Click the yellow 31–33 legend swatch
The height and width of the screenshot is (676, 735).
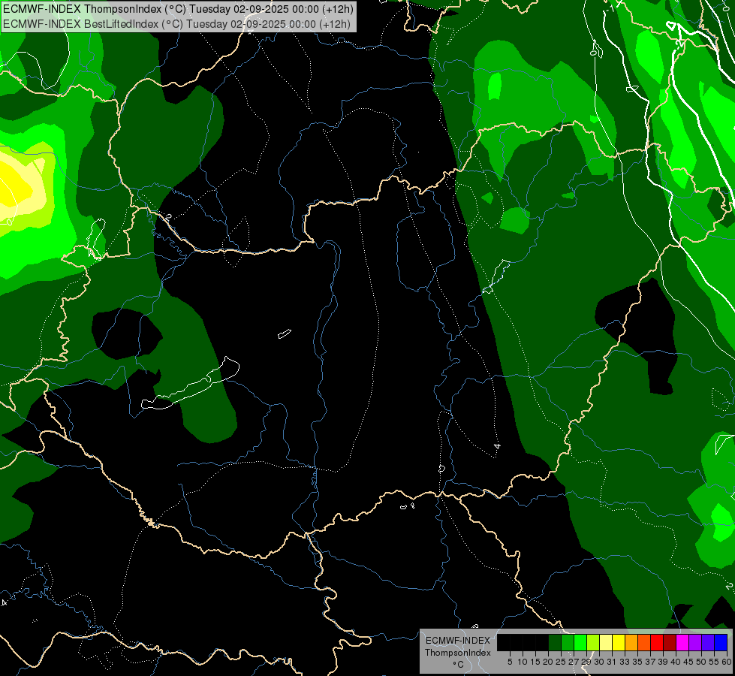click(619, 642)
